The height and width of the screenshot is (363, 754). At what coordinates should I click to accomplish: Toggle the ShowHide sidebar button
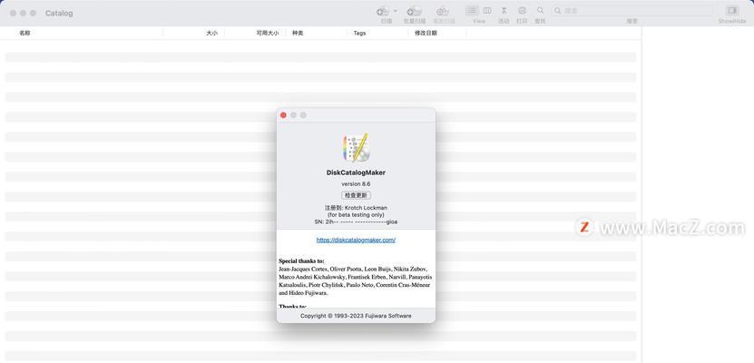(732, 11)
